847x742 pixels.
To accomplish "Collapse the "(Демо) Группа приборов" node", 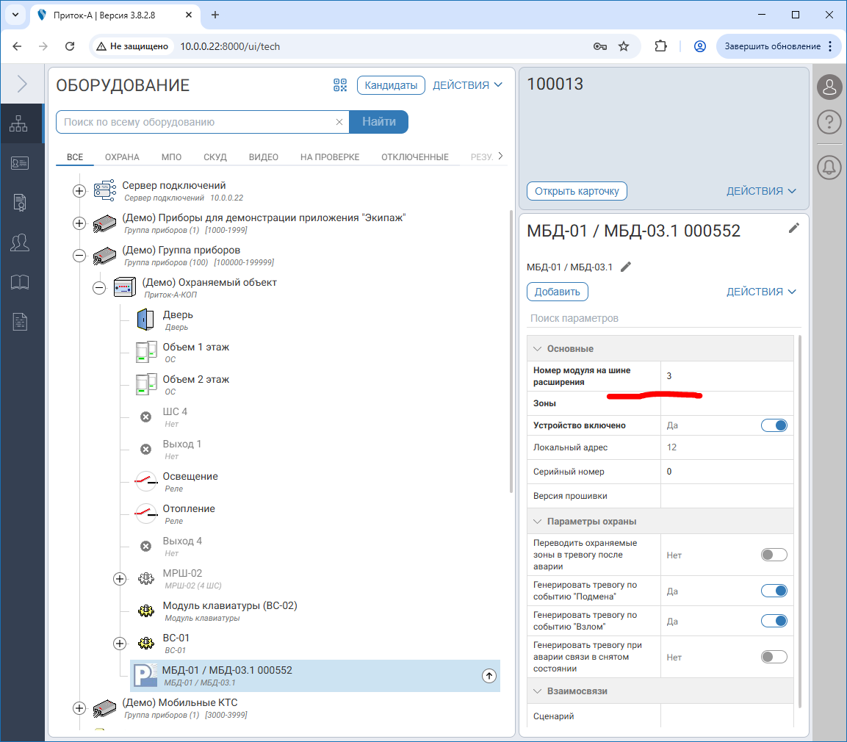I will [x=79, y=256].
